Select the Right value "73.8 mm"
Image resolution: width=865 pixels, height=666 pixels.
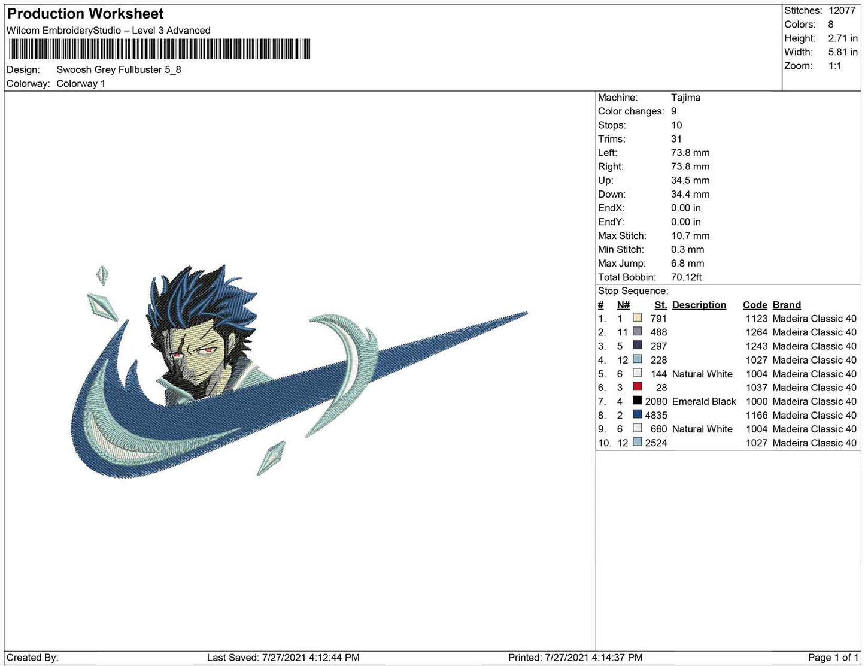690,166
